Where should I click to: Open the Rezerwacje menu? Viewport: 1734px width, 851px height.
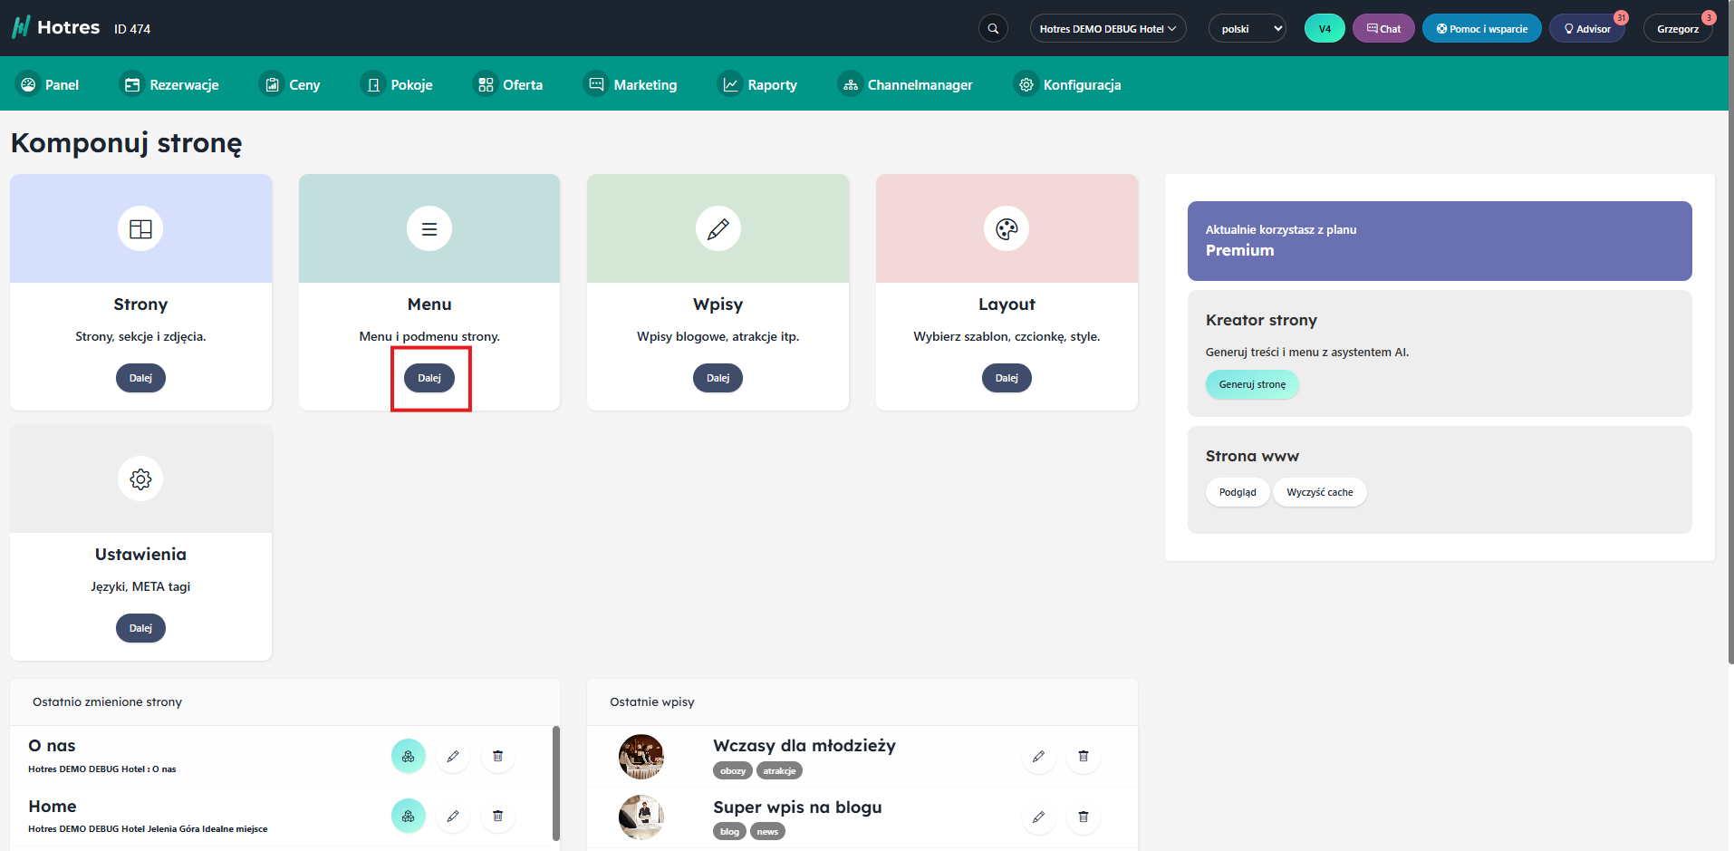[171, 84]
